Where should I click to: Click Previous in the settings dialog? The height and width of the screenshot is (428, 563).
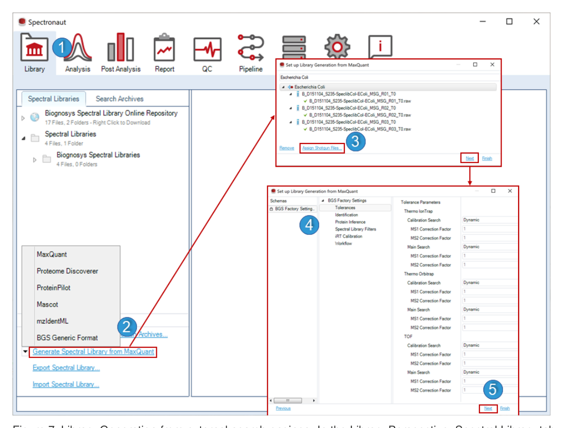pyautogui.click(x=283, y=408)
